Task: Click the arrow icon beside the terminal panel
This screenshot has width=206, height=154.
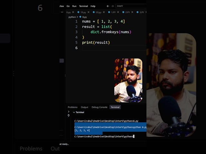Action: pyautogui.click(x=69, y=112)
